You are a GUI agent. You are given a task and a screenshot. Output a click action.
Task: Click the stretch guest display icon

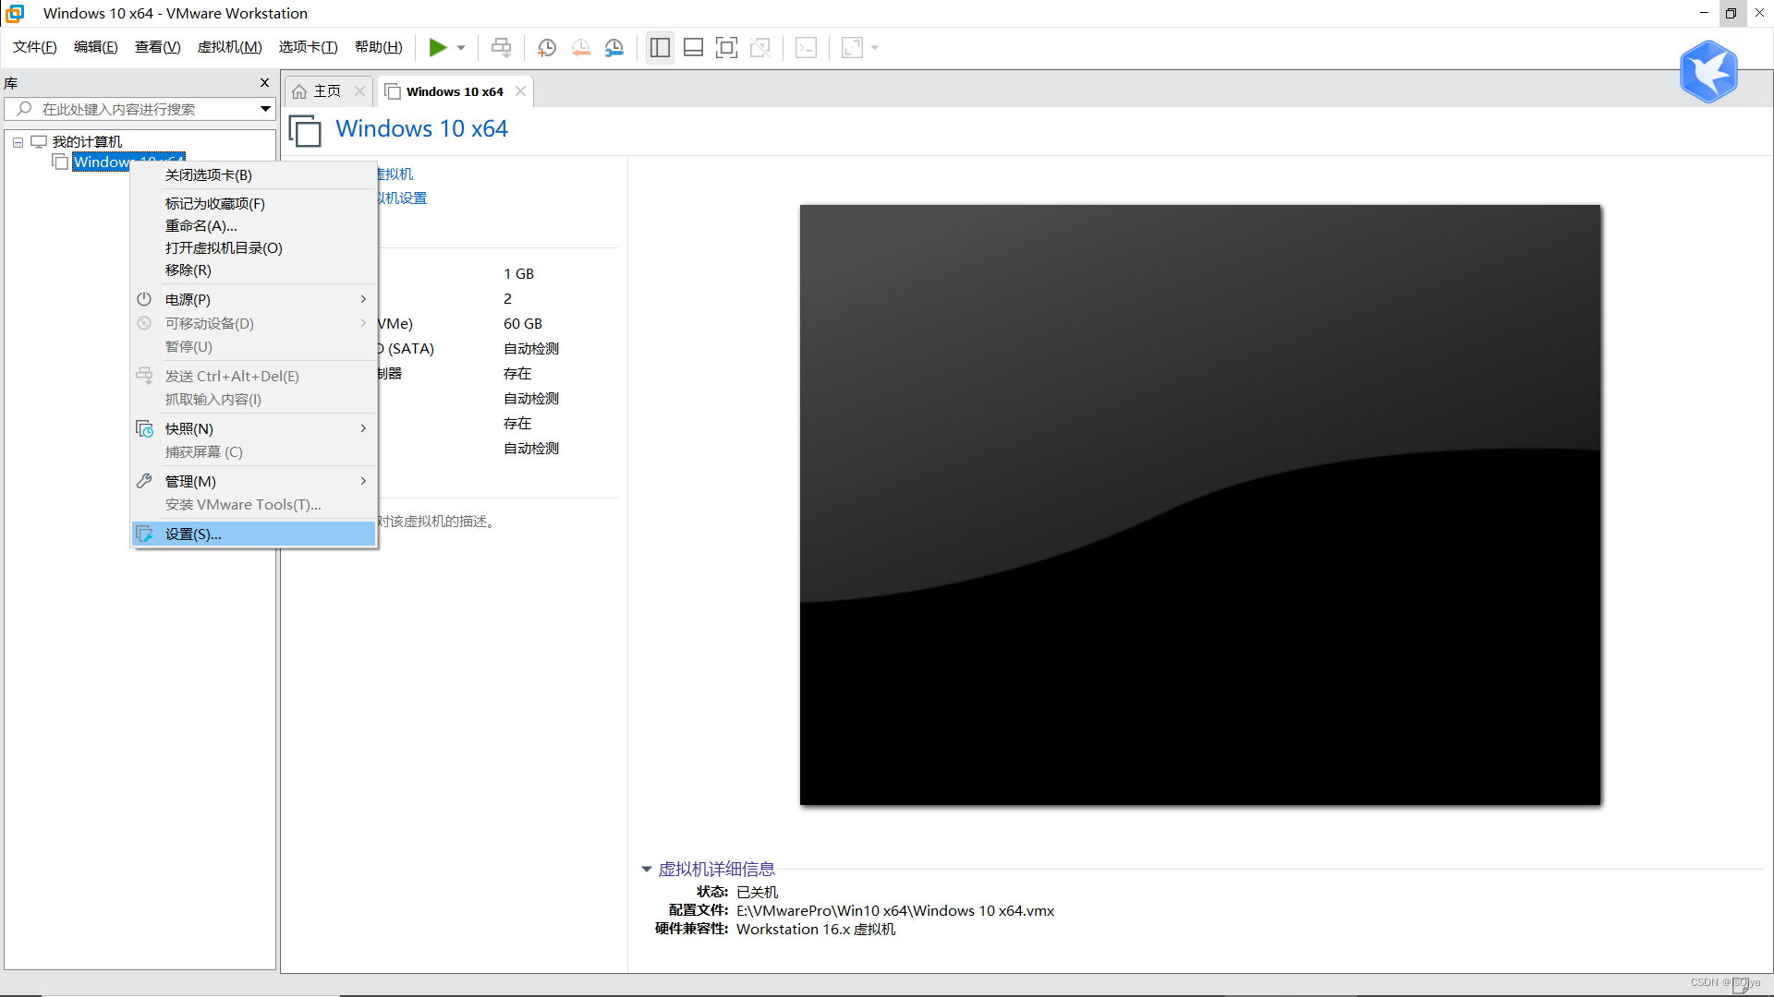click(x=852, y=47)
